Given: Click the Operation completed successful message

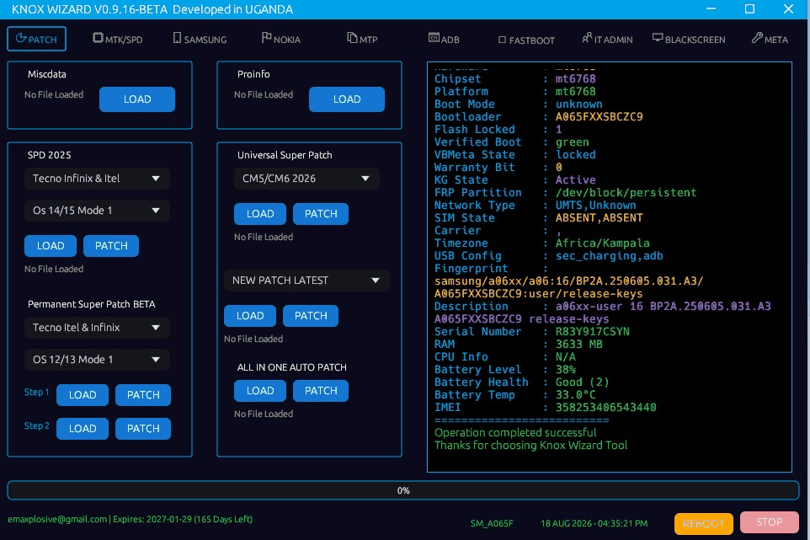Looking at the screenshot, I should 515,432.
